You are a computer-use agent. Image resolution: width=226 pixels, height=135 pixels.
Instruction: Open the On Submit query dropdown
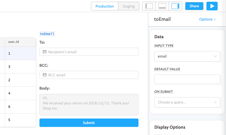point(187,102)
